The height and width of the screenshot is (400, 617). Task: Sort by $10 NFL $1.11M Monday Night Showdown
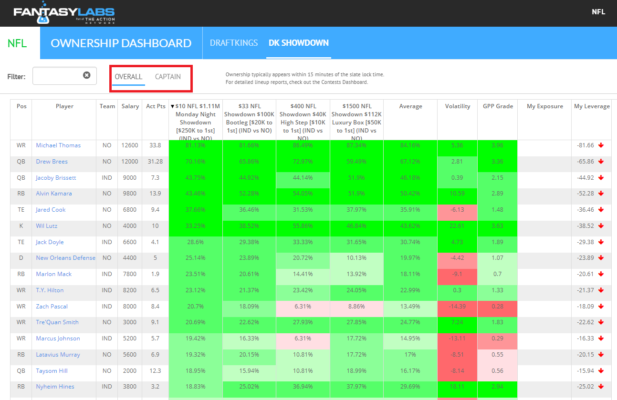(x=196, y=119)
